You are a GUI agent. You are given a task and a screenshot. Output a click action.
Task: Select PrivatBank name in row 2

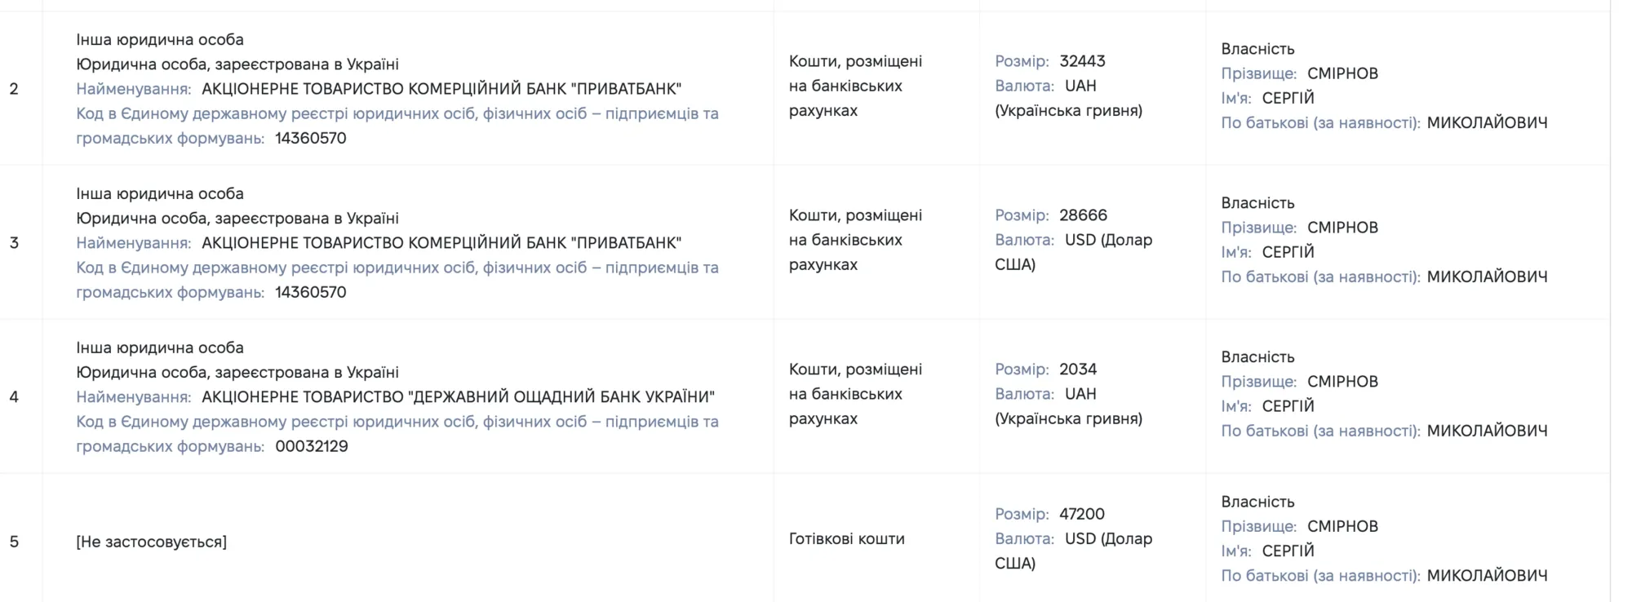(441, 89)
